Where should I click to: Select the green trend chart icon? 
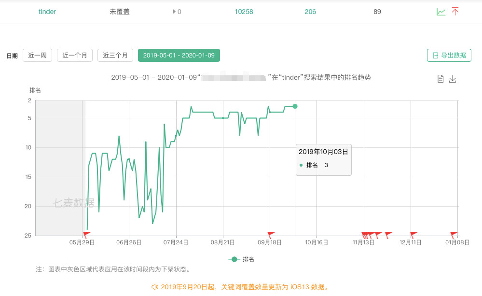441,12
